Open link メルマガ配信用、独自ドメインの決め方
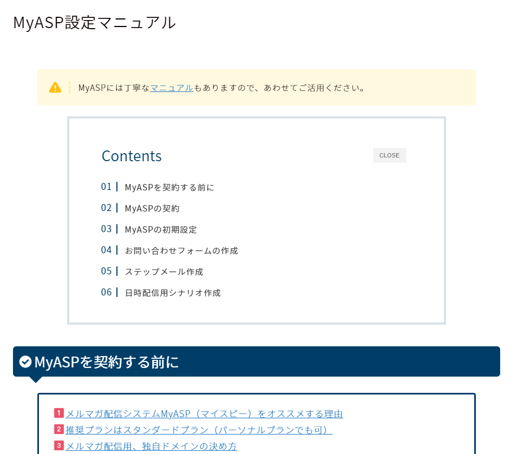511x454 pixels. click(152, 446)
